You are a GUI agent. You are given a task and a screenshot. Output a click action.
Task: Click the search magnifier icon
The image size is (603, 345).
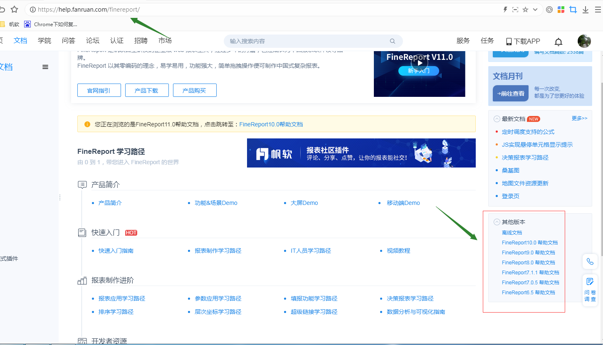(x=392, y=41)
